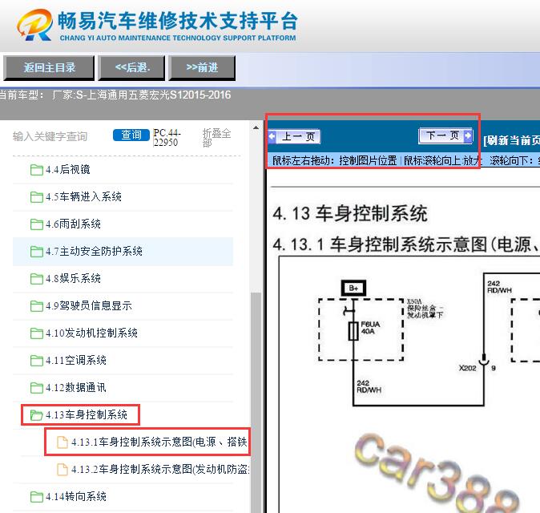
Task: Expand the 4.10发动机控制系统 entry
Action: (91, 333)
